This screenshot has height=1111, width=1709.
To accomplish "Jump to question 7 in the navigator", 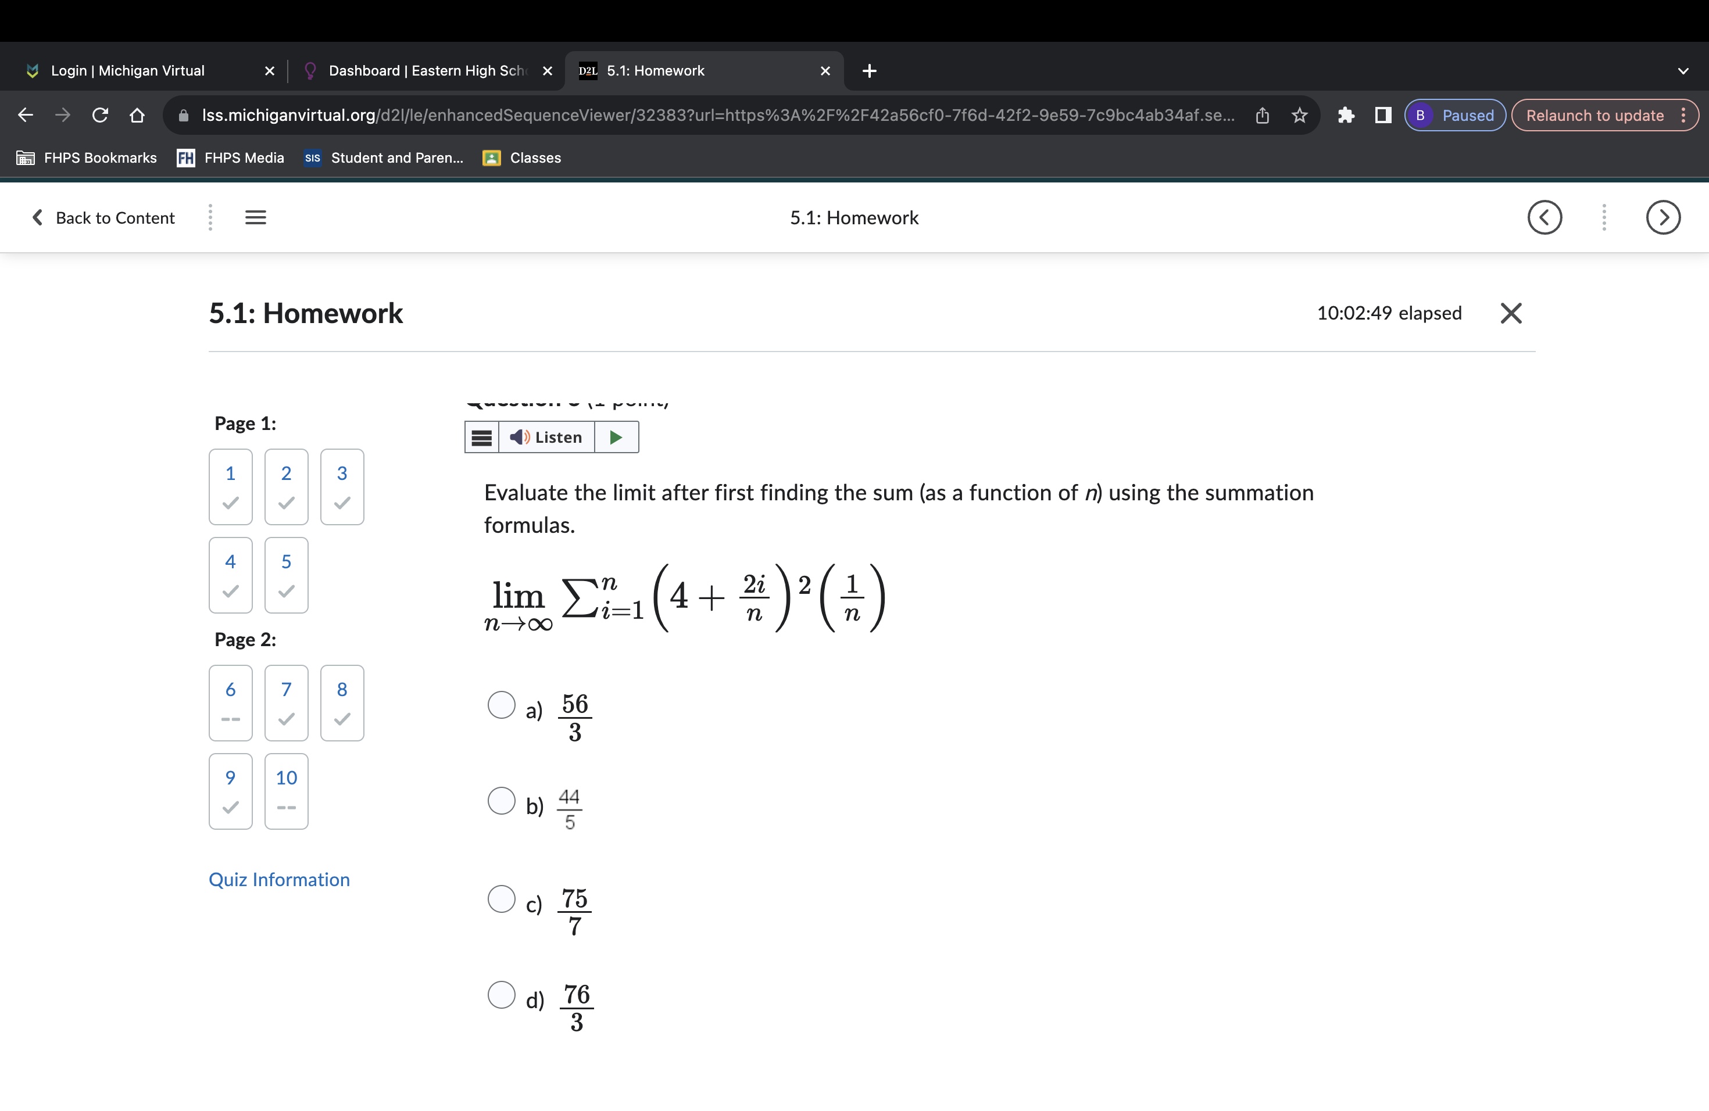I will pos(286,703).
